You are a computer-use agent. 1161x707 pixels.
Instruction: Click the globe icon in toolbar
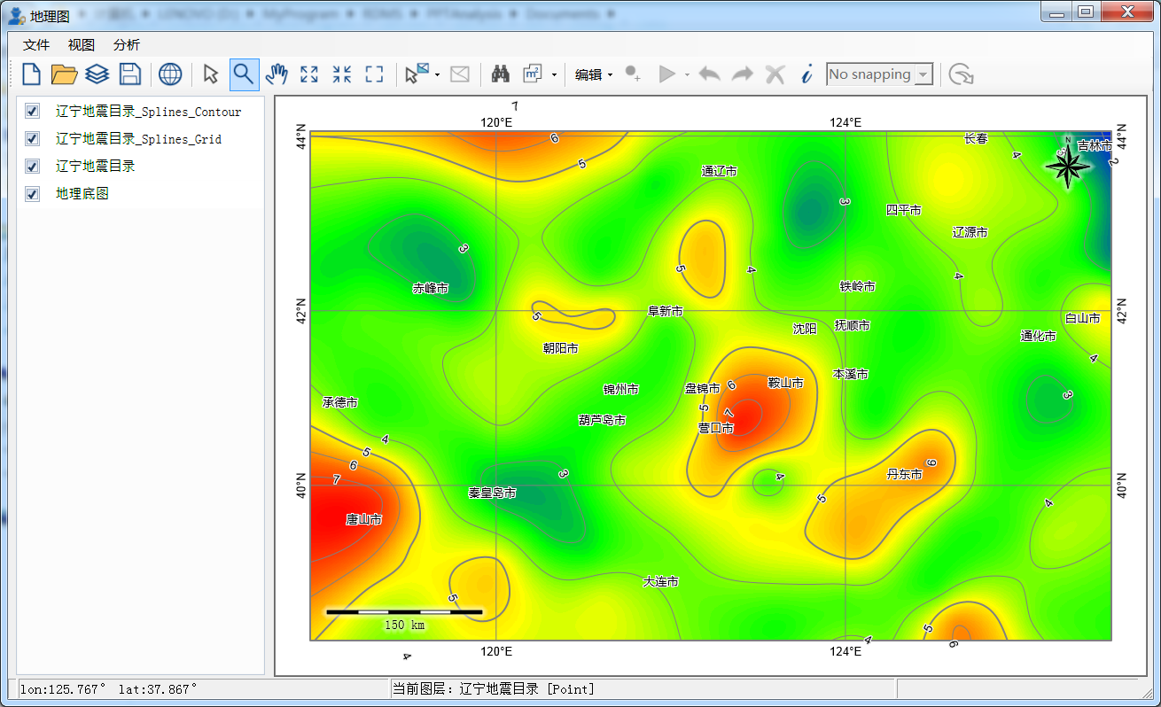pyautogui.click(x=170, y=74)
